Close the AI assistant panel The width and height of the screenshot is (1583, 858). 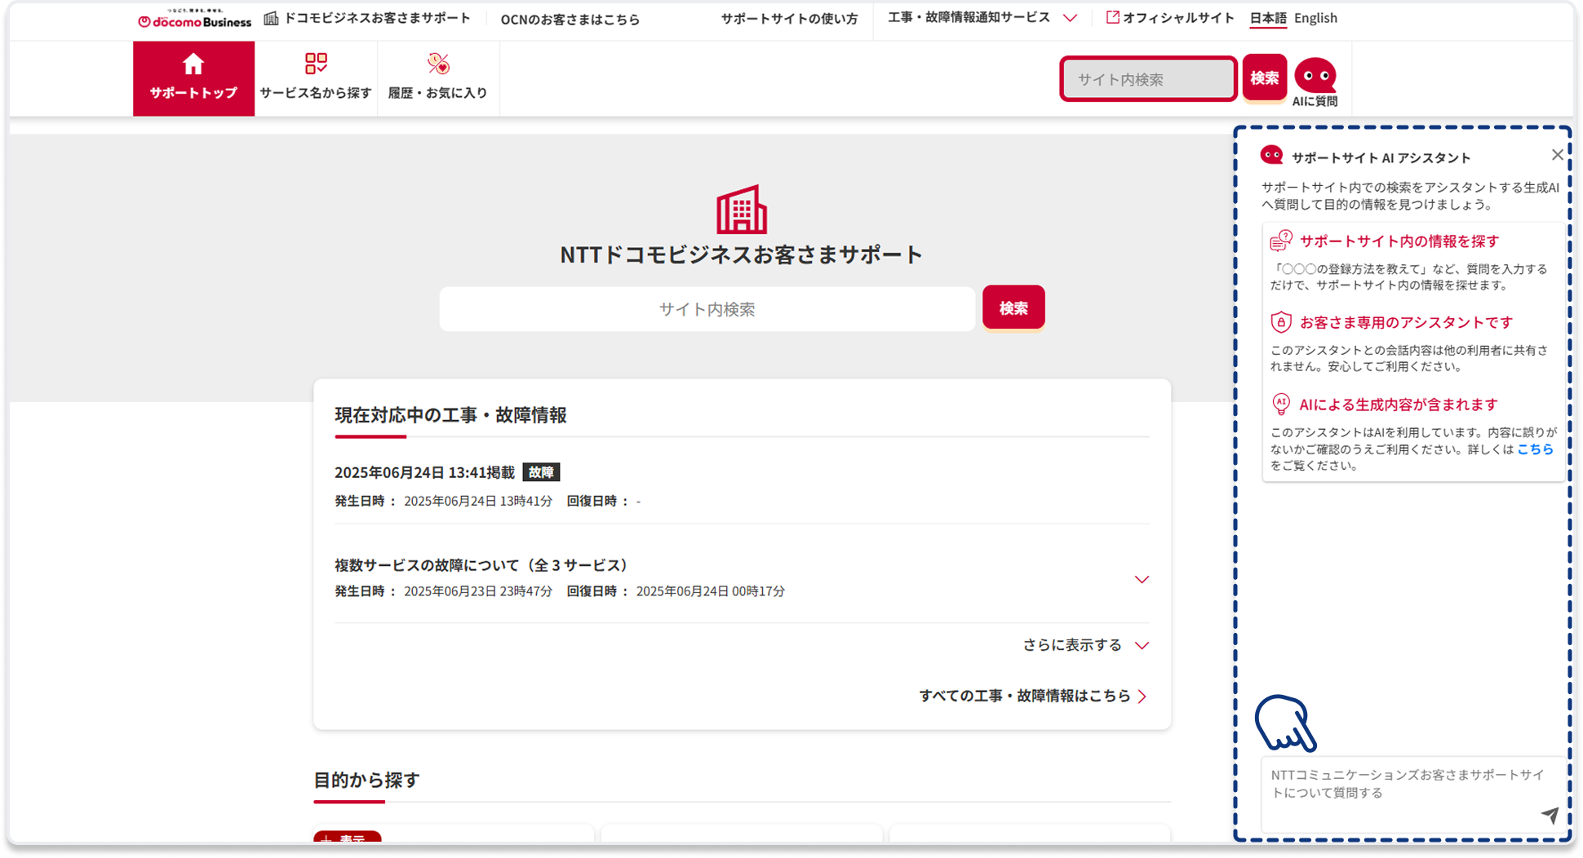[x=1557, y=155]
